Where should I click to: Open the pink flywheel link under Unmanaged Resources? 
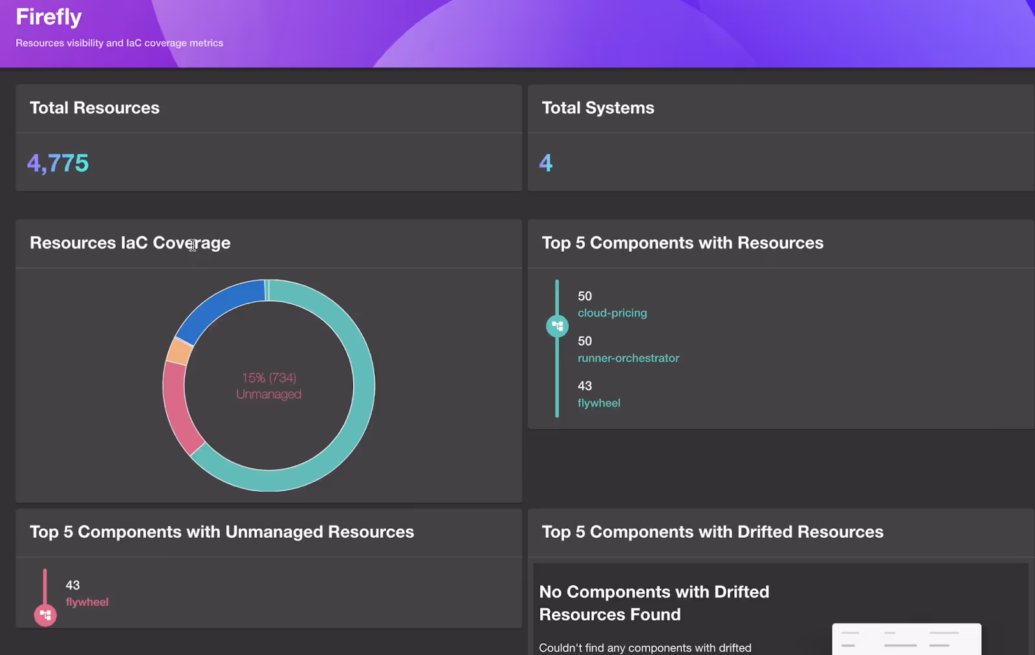[x=87, y=602]
